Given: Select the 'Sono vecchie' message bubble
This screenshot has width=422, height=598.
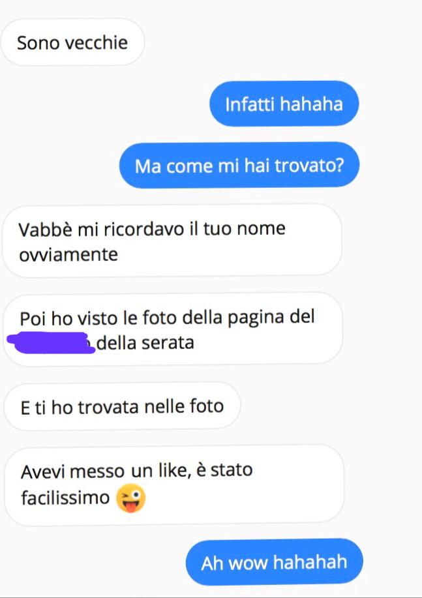Looking at the screenshot, I should pyautogui.click(x=72, y=42).
